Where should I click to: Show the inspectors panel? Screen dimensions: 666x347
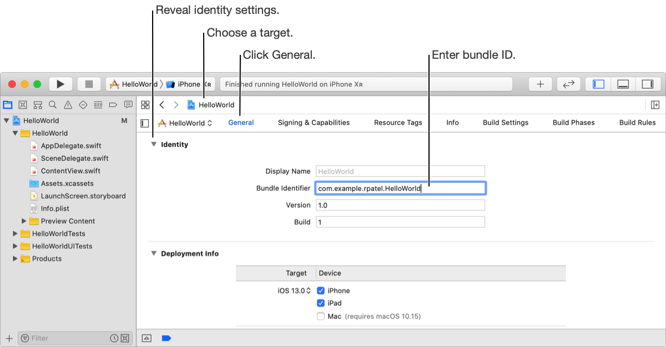tap(647, 84)
